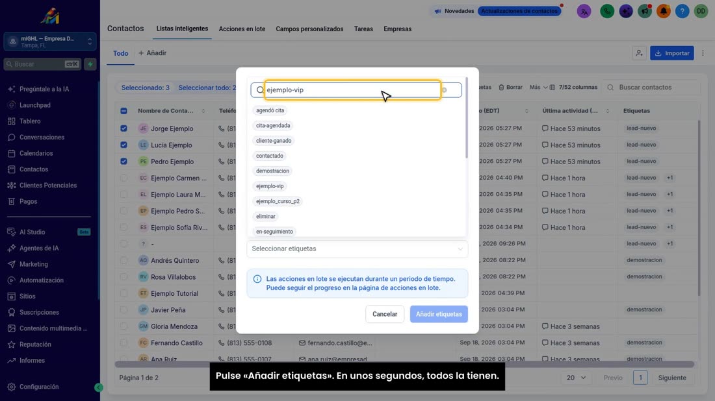Open Automatización in sidebar
The height and width of the screenshot is (401, 715).
click(41, 280)
